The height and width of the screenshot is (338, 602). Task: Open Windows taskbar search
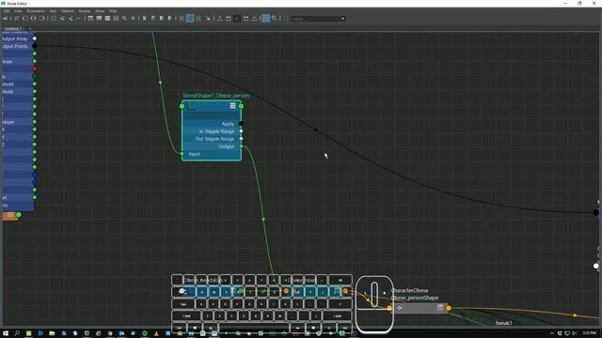click(x=17, y=333)
